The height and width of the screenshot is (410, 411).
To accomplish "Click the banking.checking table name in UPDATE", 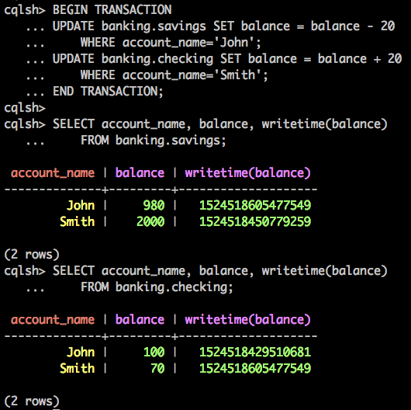I will click(157, 59).
